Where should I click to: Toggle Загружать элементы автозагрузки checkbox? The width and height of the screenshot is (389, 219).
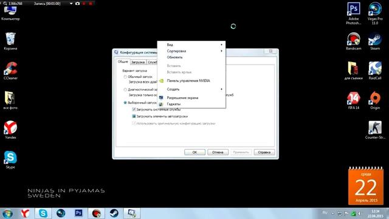134,116
